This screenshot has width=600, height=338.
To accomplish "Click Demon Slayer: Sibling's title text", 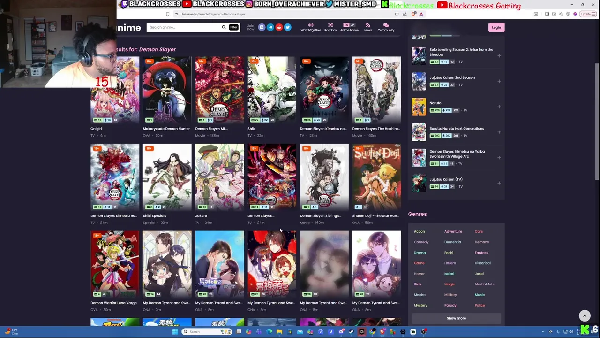I will (320, 215).
